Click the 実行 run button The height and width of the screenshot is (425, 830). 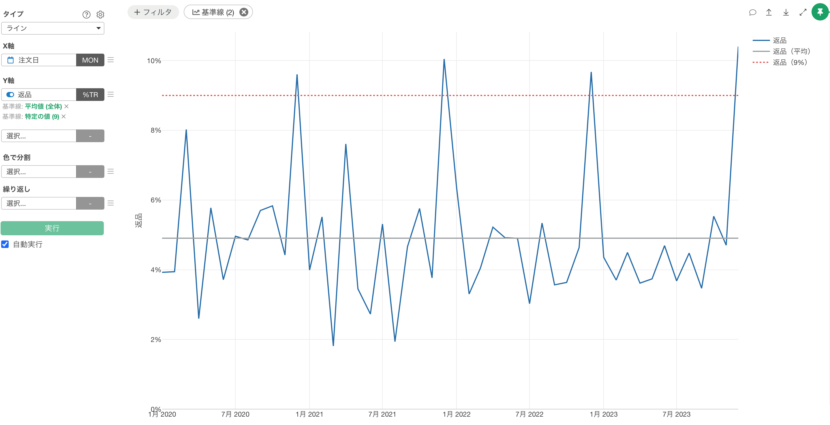52,228
